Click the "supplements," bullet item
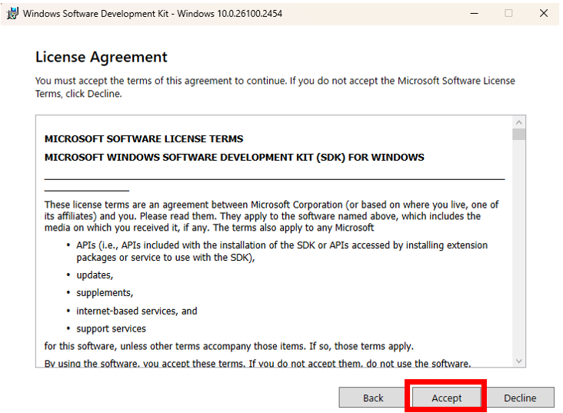The image size is (563, 413). click(105, 292)
